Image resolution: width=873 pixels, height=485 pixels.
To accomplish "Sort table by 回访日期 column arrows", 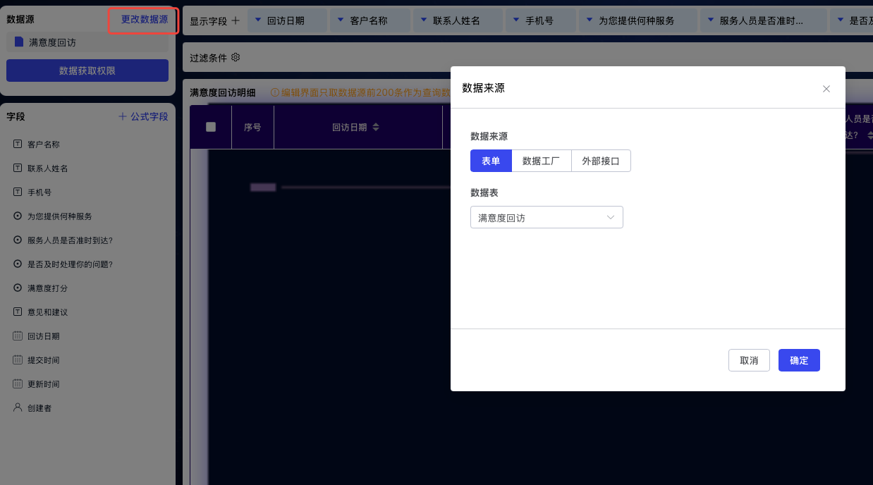I will pos(376,128).
